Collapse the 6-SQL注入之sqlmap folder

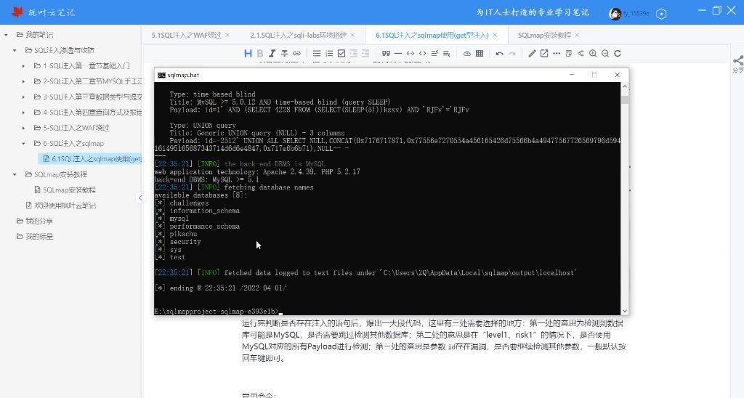click(x=23, y=143)
